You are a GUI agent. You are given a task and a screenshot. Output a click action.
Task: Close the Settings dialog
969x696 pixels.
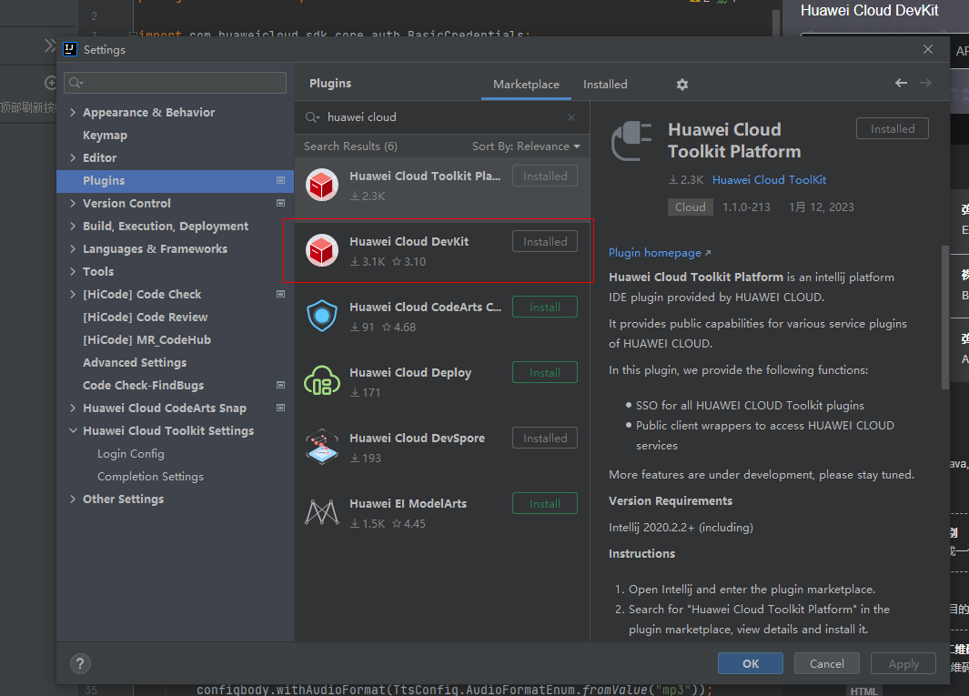coord(927,49)
